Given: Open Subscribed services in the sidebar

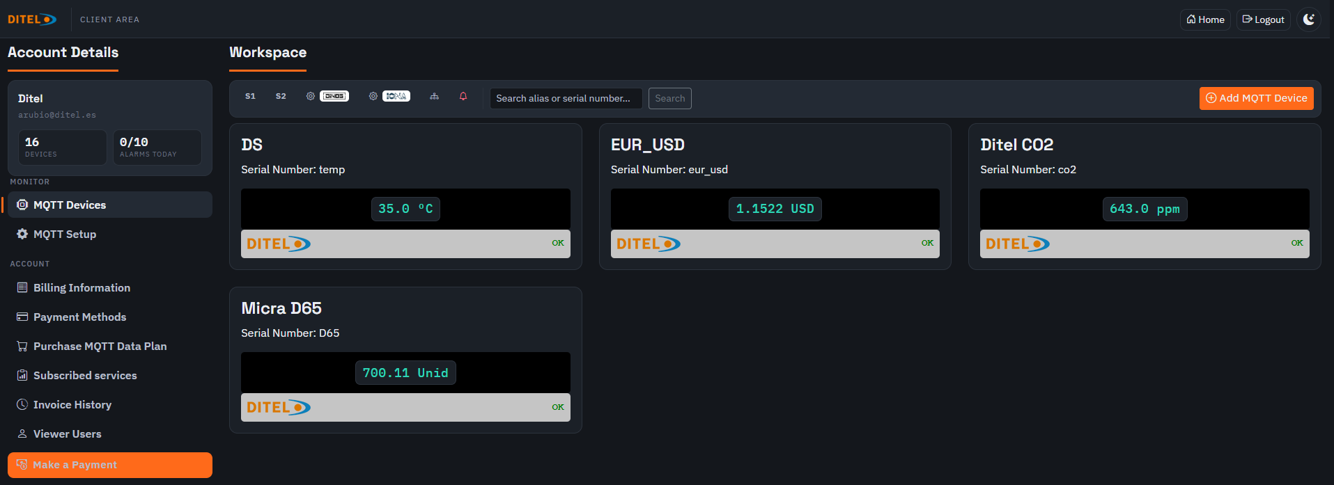Looking at the screenshot, I should [x=110, y=375].
